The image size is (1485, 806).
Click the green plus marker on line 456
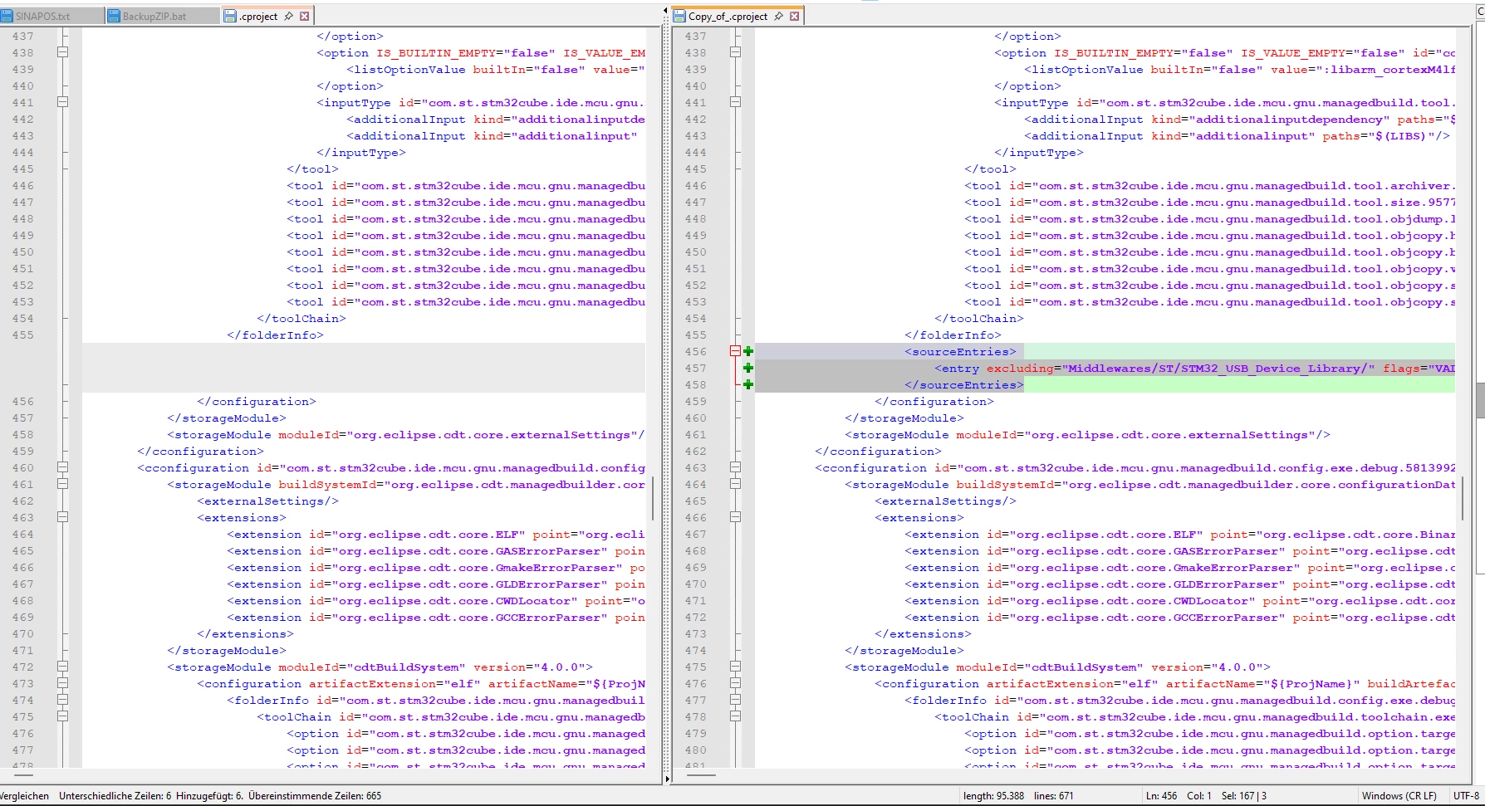[748, 351]
